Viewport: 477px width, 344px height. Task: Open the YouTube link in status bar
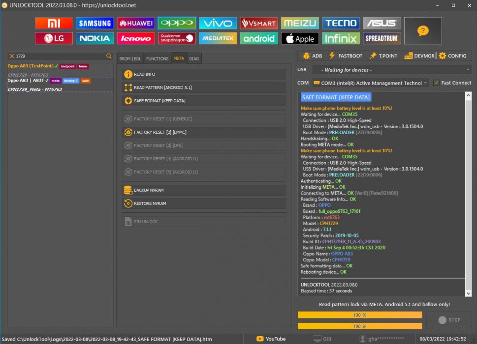click(x=271, y=339)
